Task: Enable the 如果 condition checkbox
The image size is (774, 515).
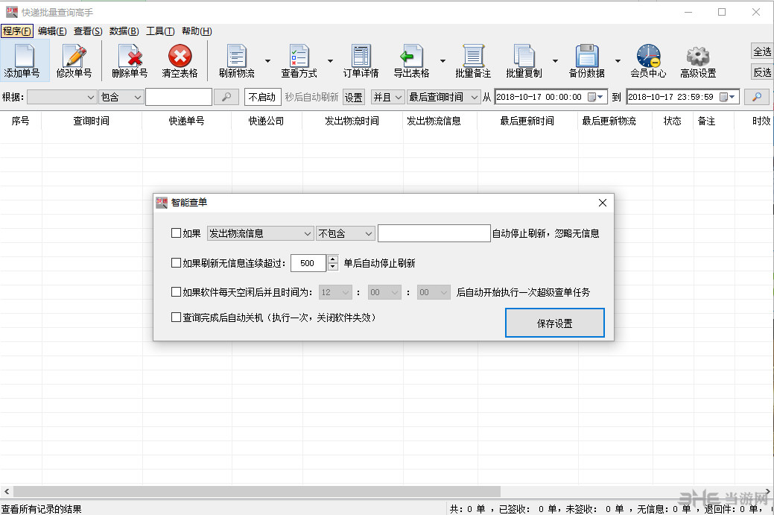Action: click(x=176, y=233)
